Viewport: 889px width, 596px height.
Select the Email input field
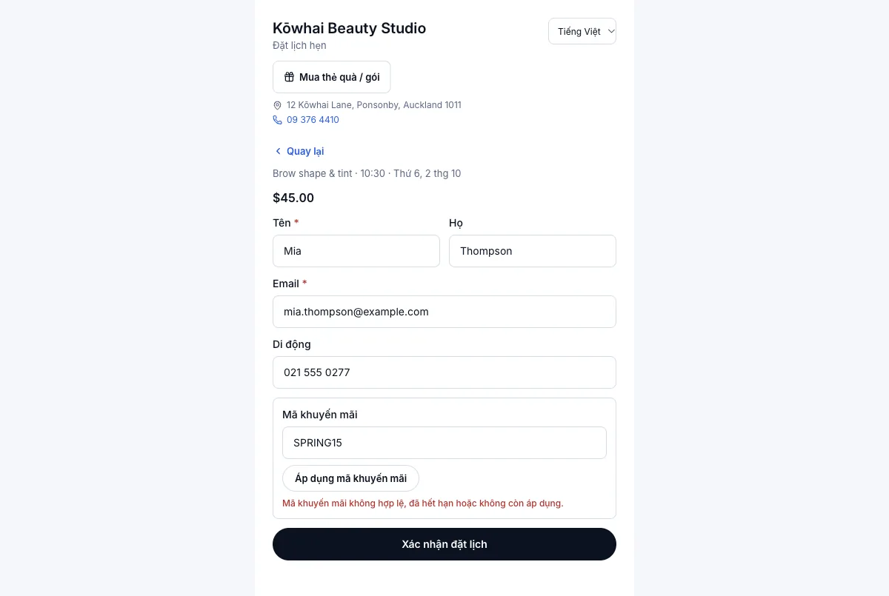(x=444, y=312)
